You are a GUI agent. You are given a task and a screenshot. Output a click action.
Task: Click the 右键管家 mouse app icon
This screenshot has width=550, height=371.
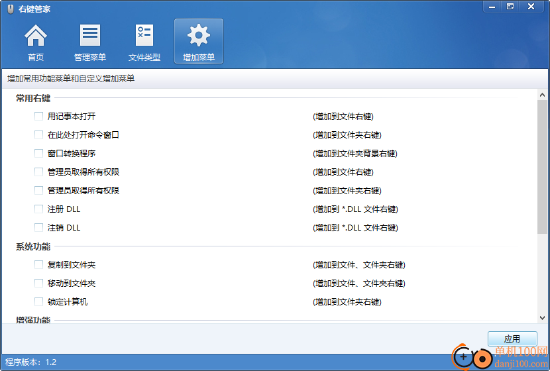coord(11,9)
